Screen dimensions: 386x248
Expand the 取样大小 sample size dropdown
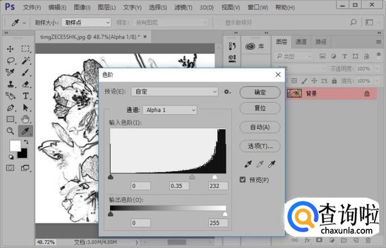(86, 23)
